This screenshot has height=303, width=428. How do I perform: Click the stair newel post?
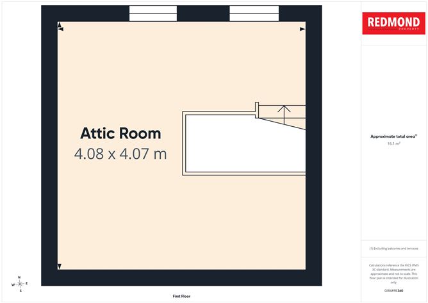pyautogui.click(x=257, y=110)
